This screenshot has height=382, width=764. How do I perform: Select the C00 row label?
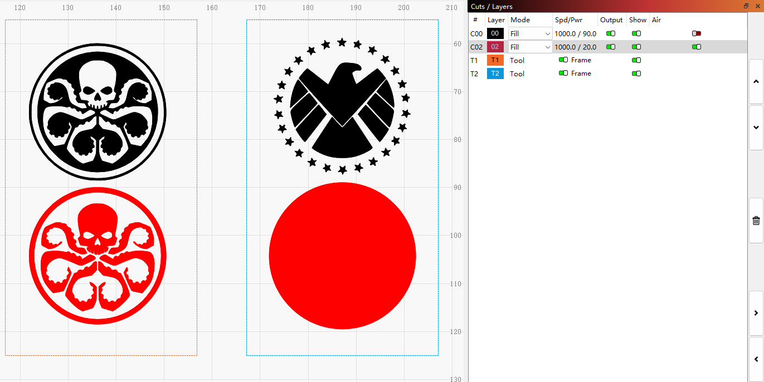coord(476,34)
